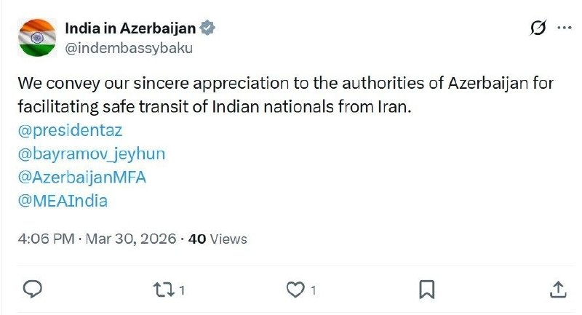Open the India in Azerbaijan profile name
The width and height of the screenshot is (582, 315).
[x=130, y=28]
